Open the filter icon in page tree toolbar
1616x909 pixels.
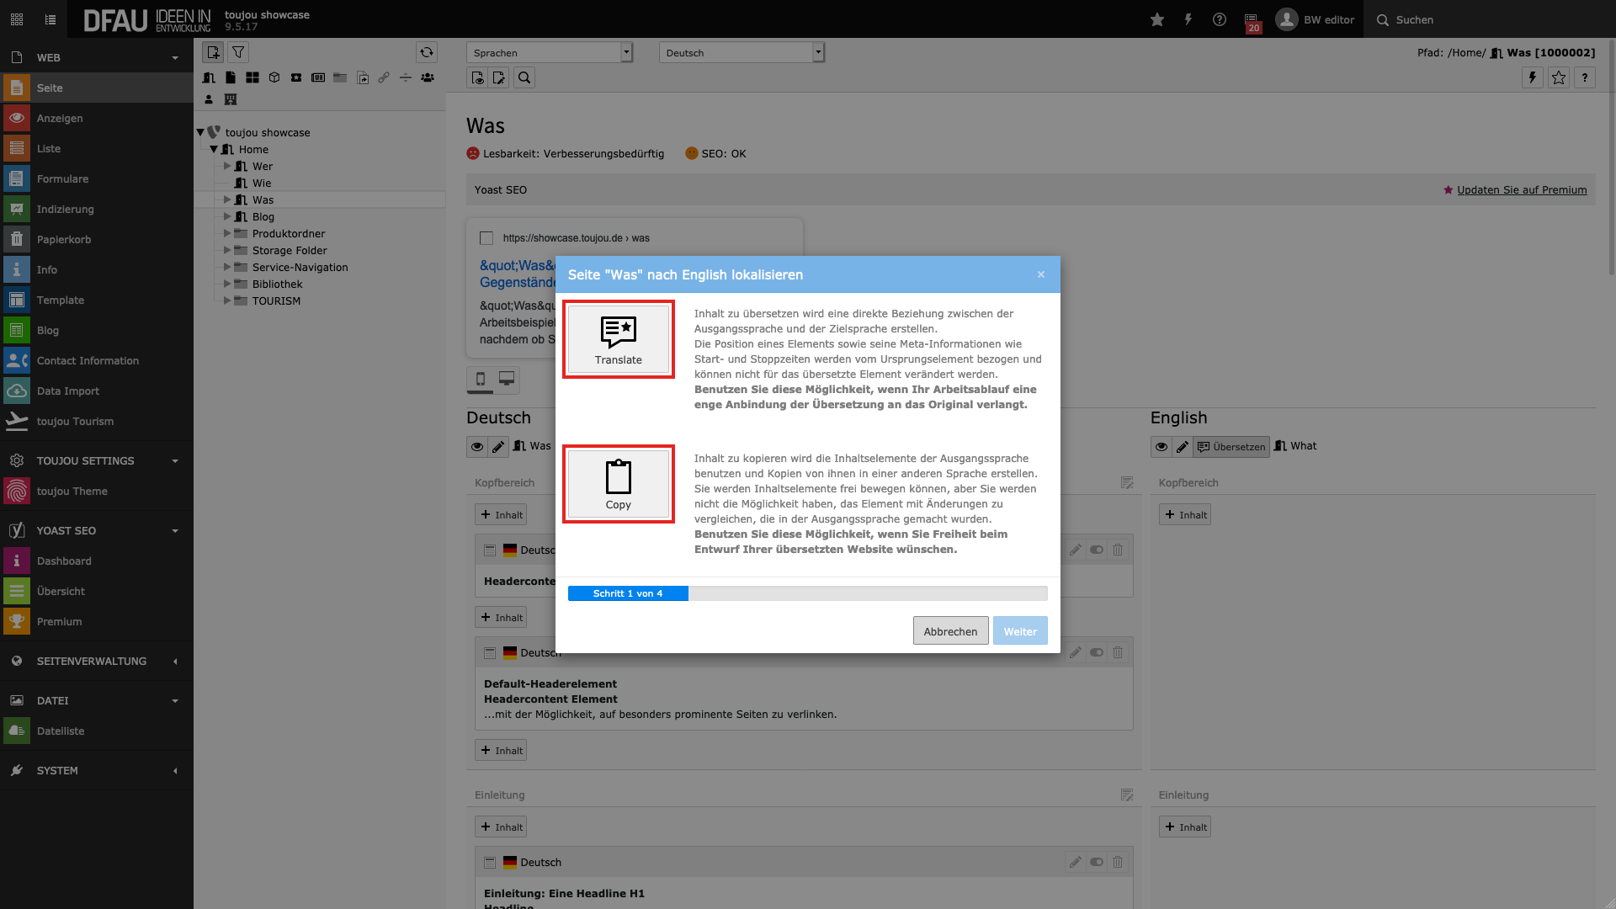[238, 52]
